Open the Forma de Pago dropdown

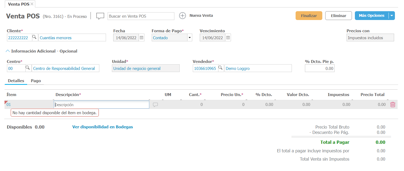coord(190,38)
